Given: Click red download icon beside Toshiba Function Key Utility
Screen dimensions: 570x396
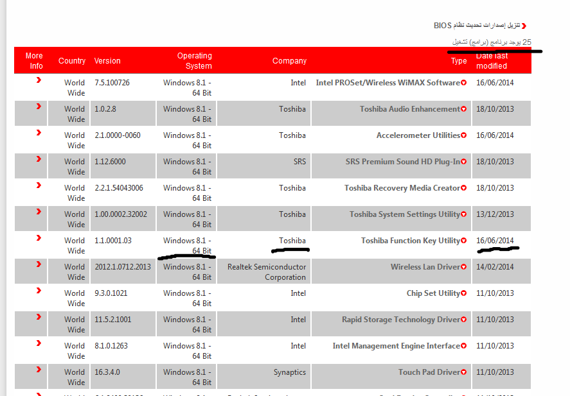Looking at the screenshot, I should coord(463,241).
